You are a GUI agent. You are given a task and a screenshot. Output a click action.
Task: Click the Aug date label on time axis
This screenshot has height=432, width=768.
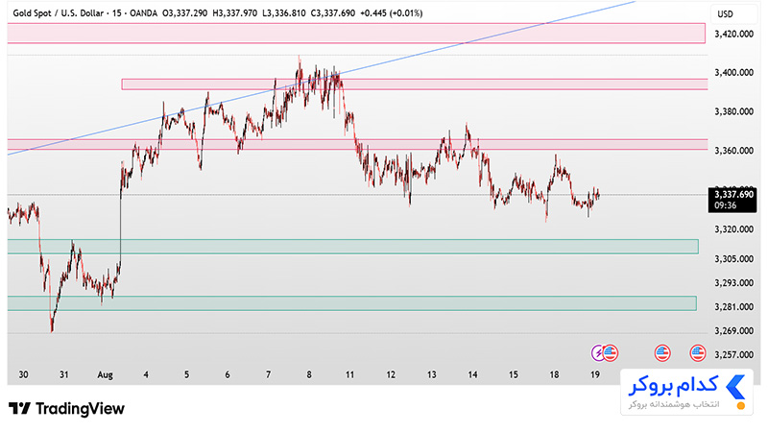tap(105, 375)
